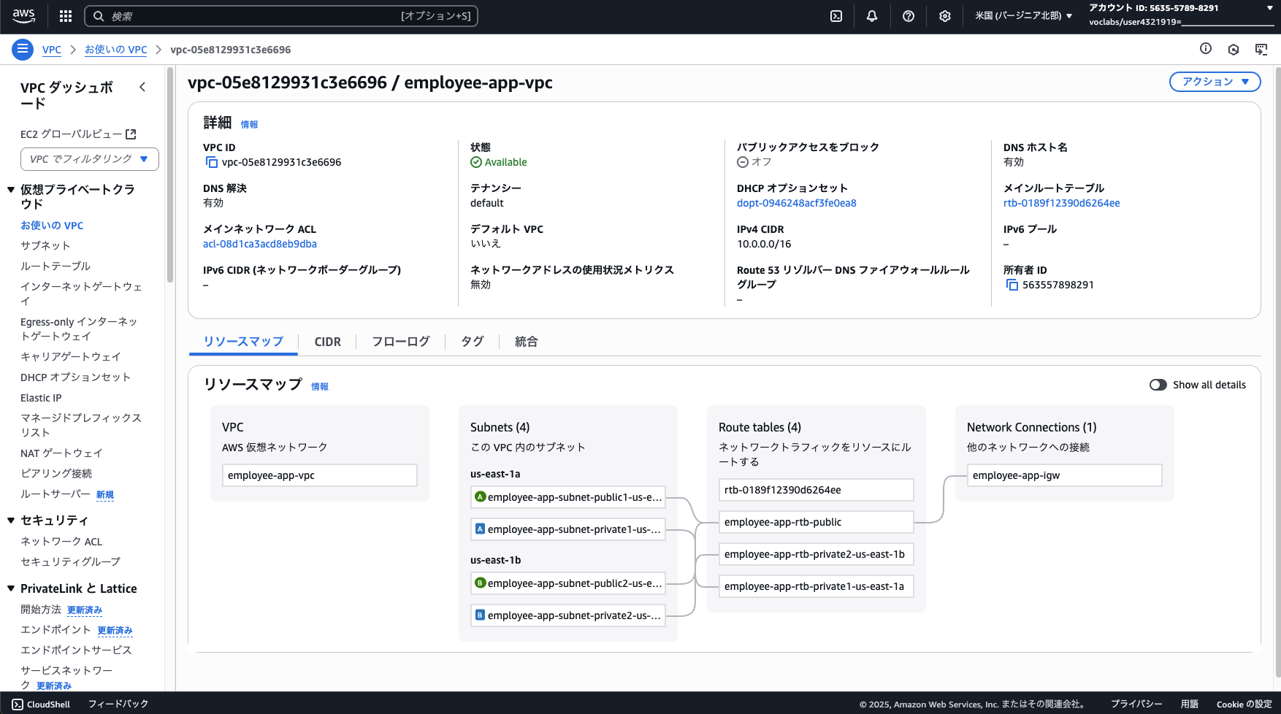Collapse the VPC dashboard side panel
Image resolution: width=1281 pixels, height=714 pixels.
point(142,88)
